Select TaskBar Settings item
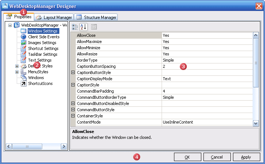 click(43, 54)
